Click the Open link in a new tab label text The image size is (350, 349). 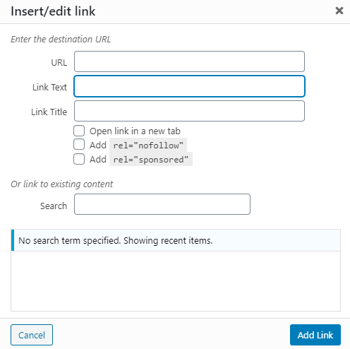pos(135,131)
